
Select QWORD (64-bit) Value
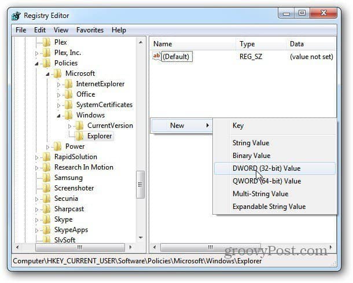point(274,181)
